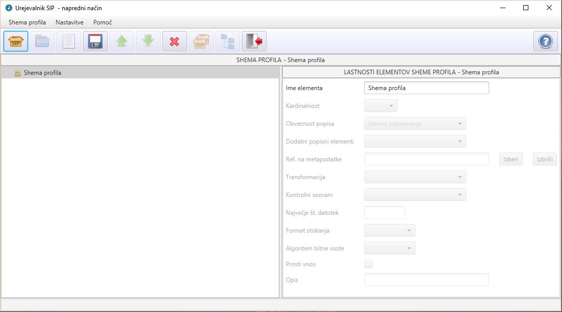Click the Ime elementa text field
562x312 pixels.
point(426,88)
